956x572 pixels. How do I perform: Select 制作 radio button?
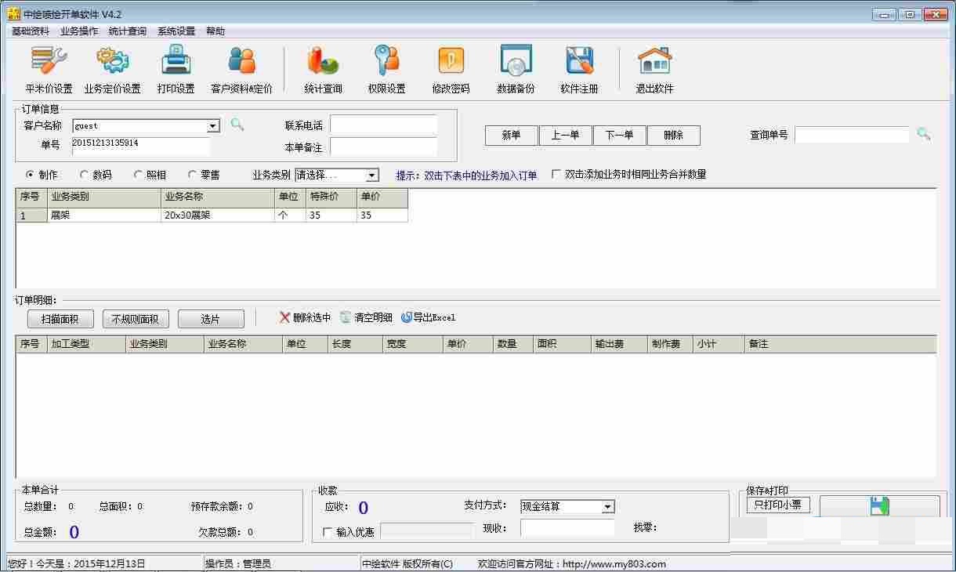(x=31, y=175)
